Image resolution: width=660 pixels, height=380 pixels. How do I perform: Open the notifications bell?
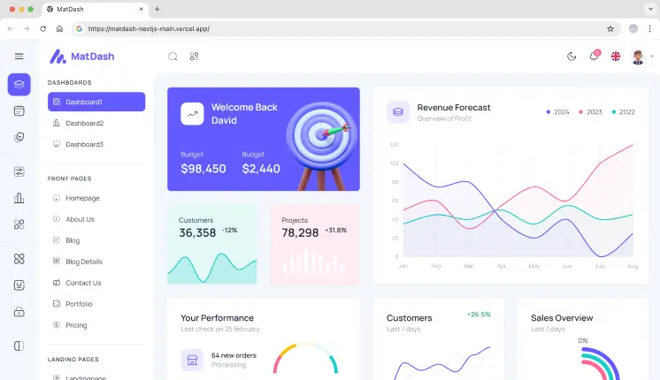pos(594,57)
